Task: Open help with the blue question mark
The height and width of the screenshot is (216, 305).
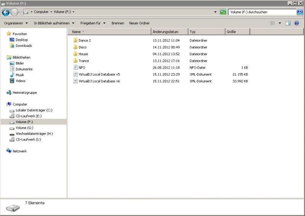Action: [297, 23]
